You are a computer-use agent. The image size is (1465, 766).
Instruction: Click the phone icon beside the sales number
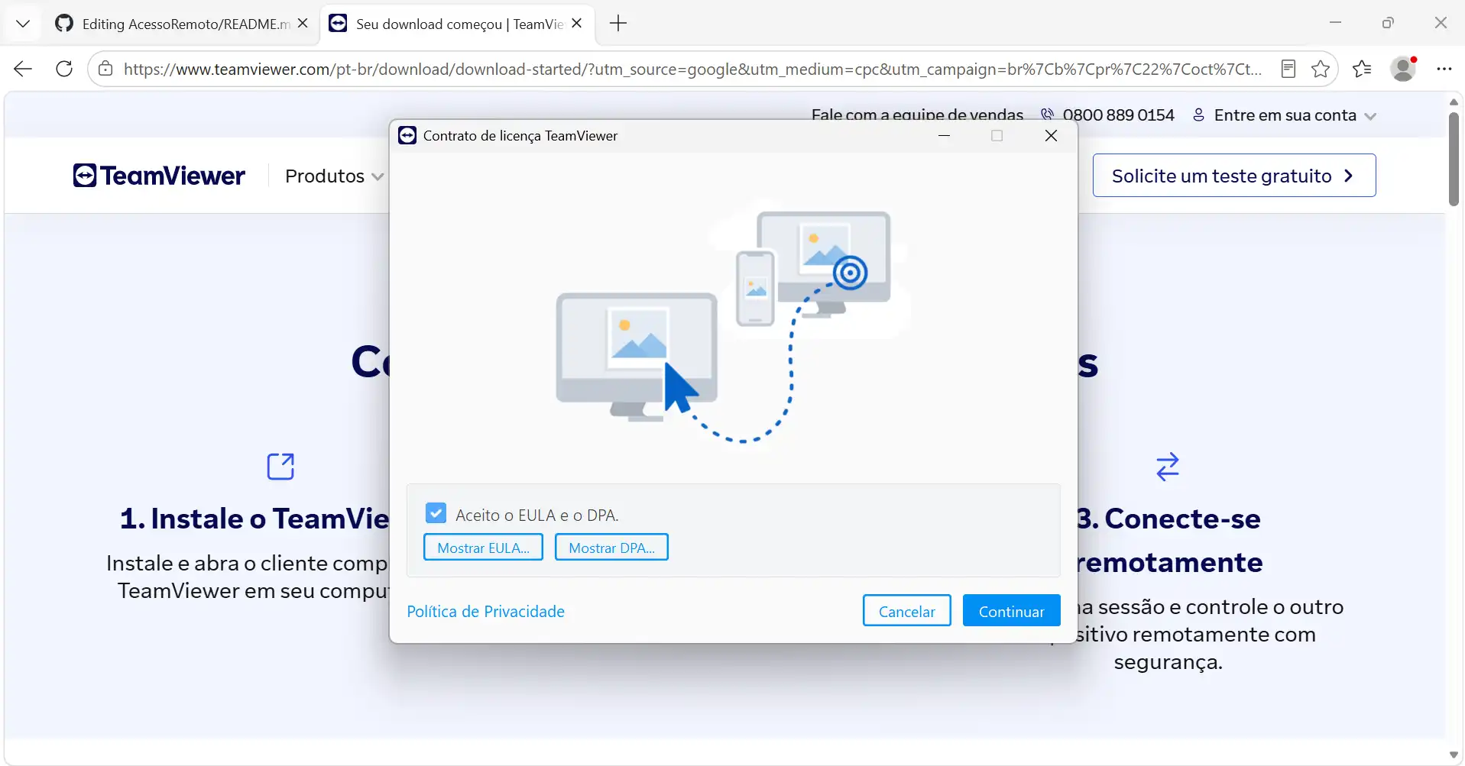coord(1047,115)
